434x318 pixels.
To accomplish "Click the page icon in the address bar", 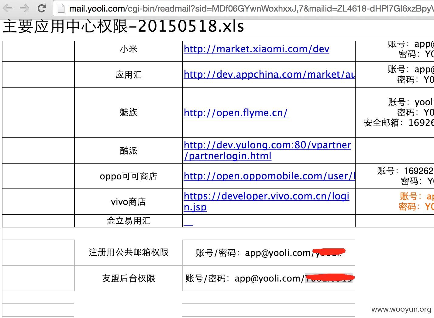I will coord(61,8).
